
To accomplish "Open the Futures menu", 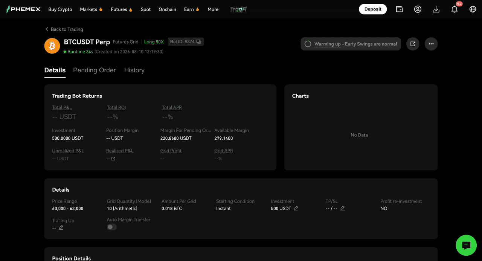I will tap(122, 9).
